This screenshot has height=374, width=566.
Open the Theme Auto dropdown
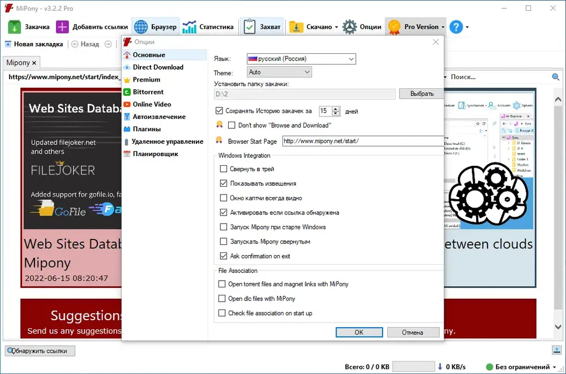(279, 72)
